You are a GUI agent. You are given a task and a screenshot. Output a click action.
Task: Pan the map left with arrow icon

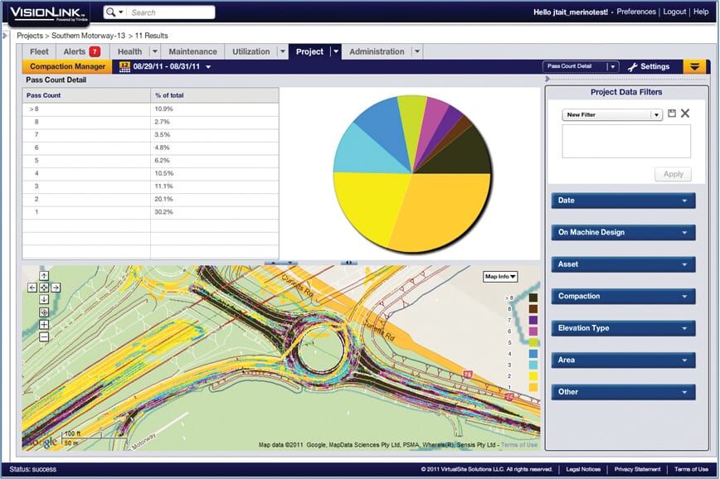32,288
